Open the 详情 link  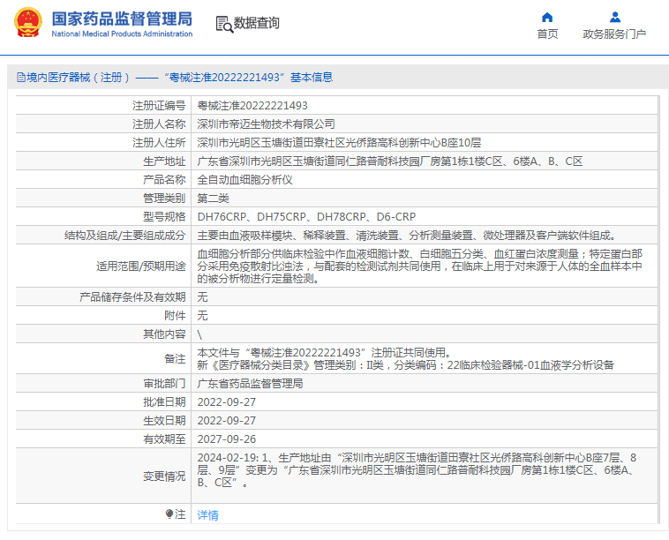pyautogui.click(x=207, y=515)
